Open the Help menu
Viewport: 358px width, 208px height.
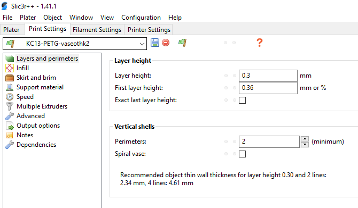[175, 18]
